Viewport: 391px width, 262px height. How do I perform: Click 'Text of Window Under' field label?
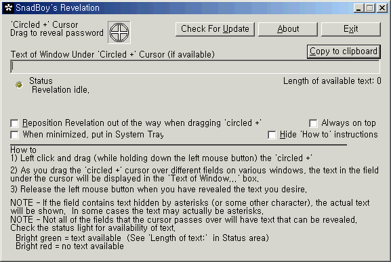tap(112, 54)
